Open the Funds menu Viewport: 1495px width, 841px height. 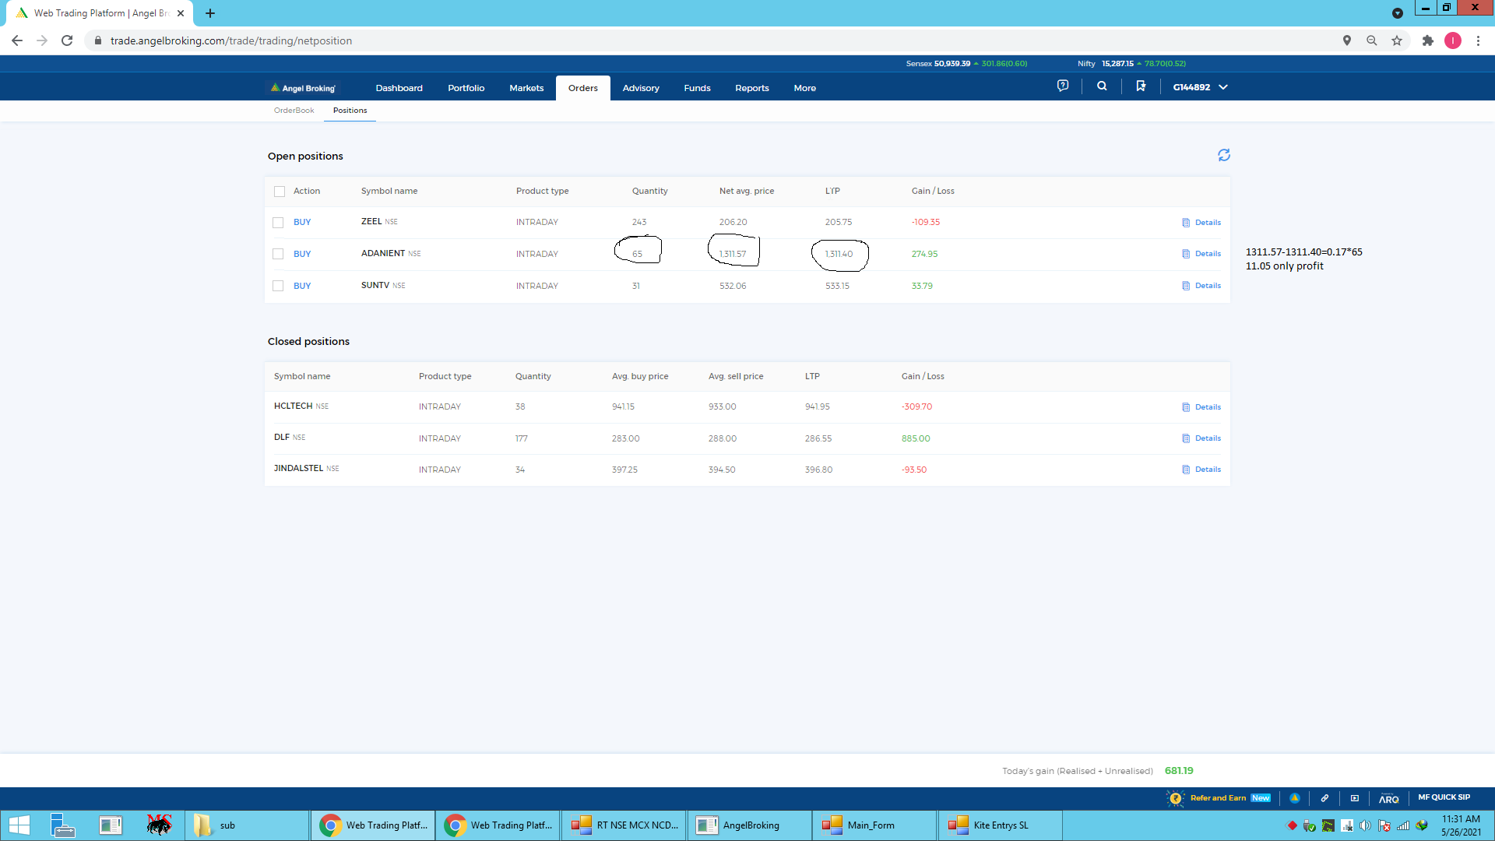click(697, 88)
